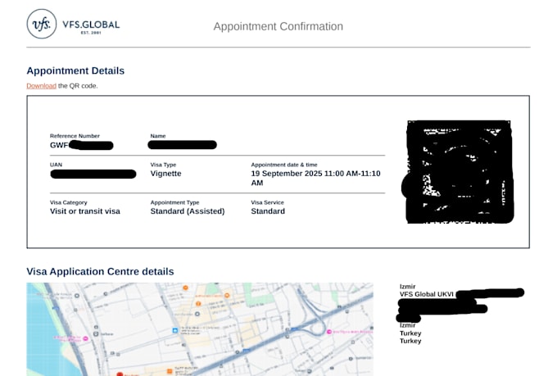
Task: Click the Vignette visa type value
Action: click(x=166, y=174)
